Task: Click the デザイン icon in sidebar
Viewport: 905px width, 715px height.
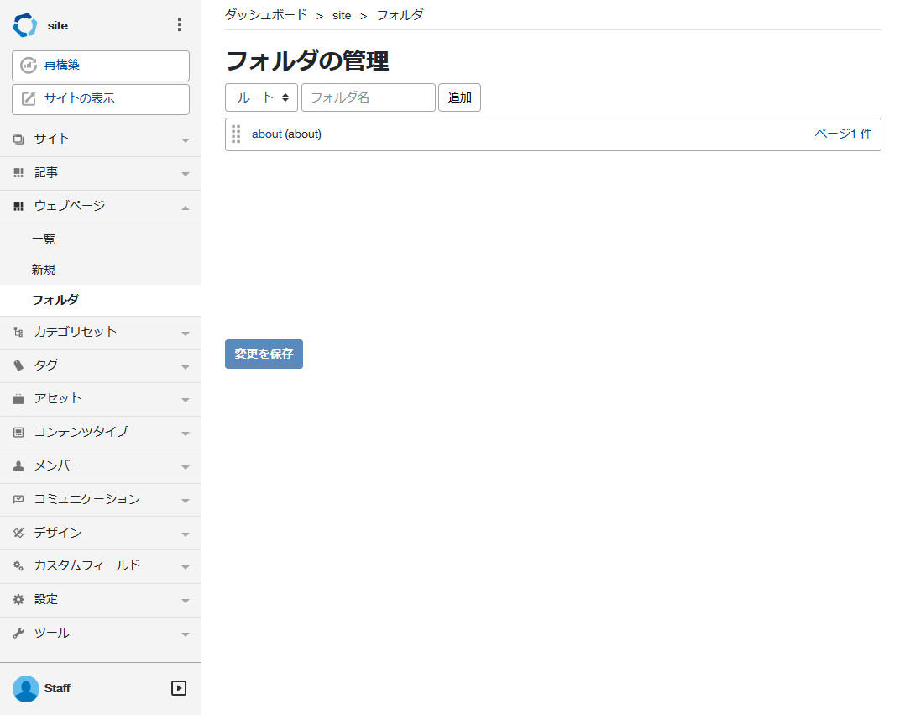Action: 18,533
